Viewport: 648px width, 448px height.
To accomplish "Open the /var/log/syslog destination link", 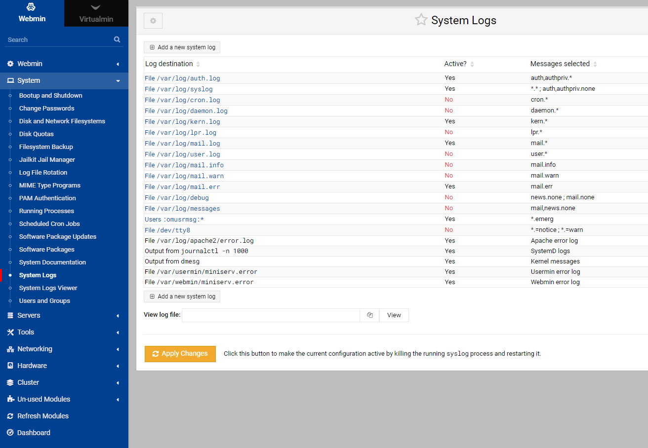I will pos(178,89).
